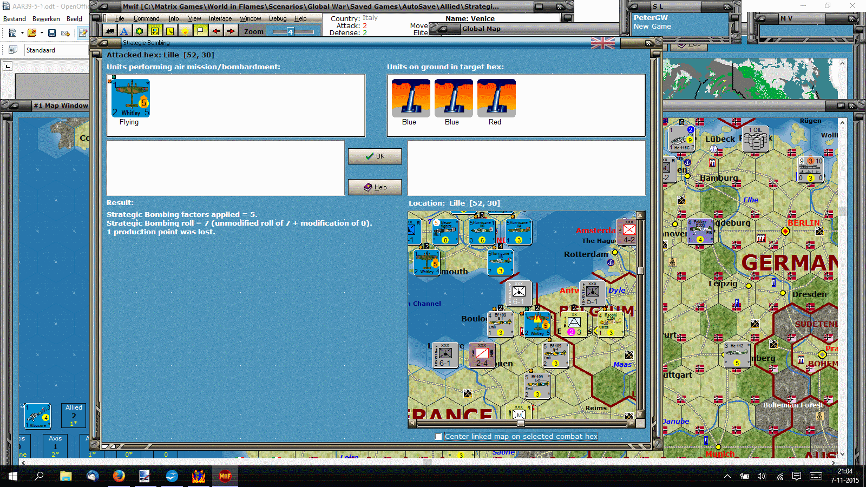Click the OpenOffice save icon
The height and width of the screenshot is (487, 866).
click(52, 33)
